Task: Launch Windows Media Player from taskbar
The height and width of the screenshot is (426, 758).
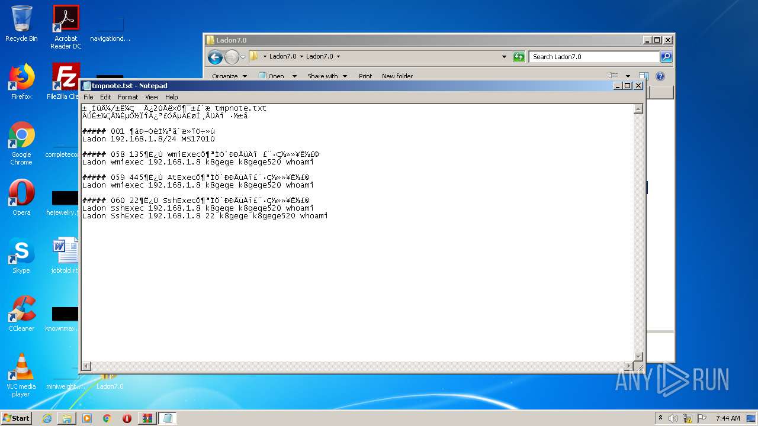Action: pos(87,418)
